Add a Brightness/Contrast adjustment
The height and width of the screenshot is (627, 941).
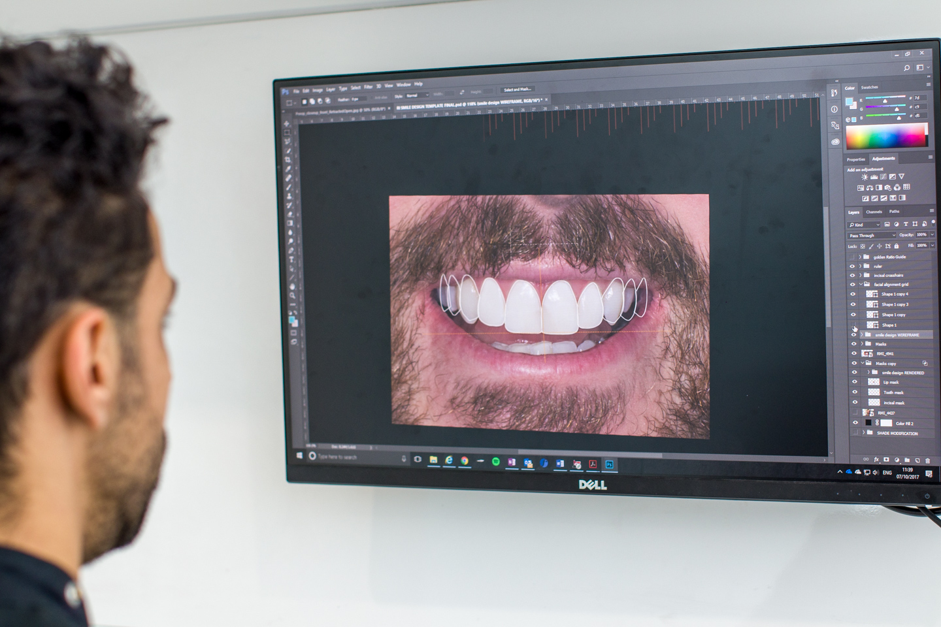865,177
